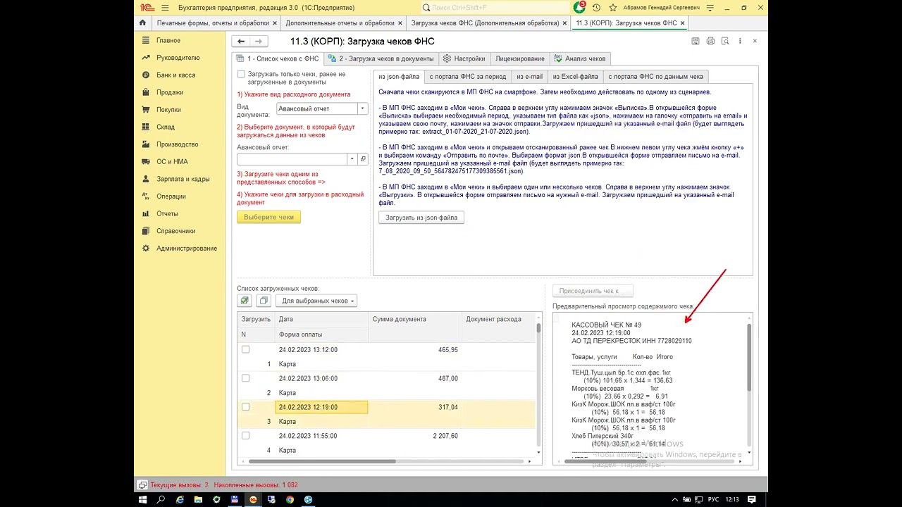
Task: Toggle 'Загружать только чеки, ранее не загруженные' checkbox
Action: (x=241, y=74)
